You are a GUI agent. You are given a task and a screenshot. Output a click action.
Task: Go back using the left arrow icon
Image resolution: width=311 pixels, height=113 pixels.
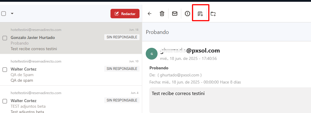(x=150, y=14)
